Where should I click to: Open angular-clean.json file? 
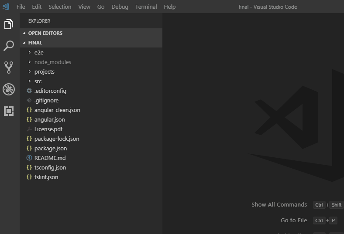point(57,110)
